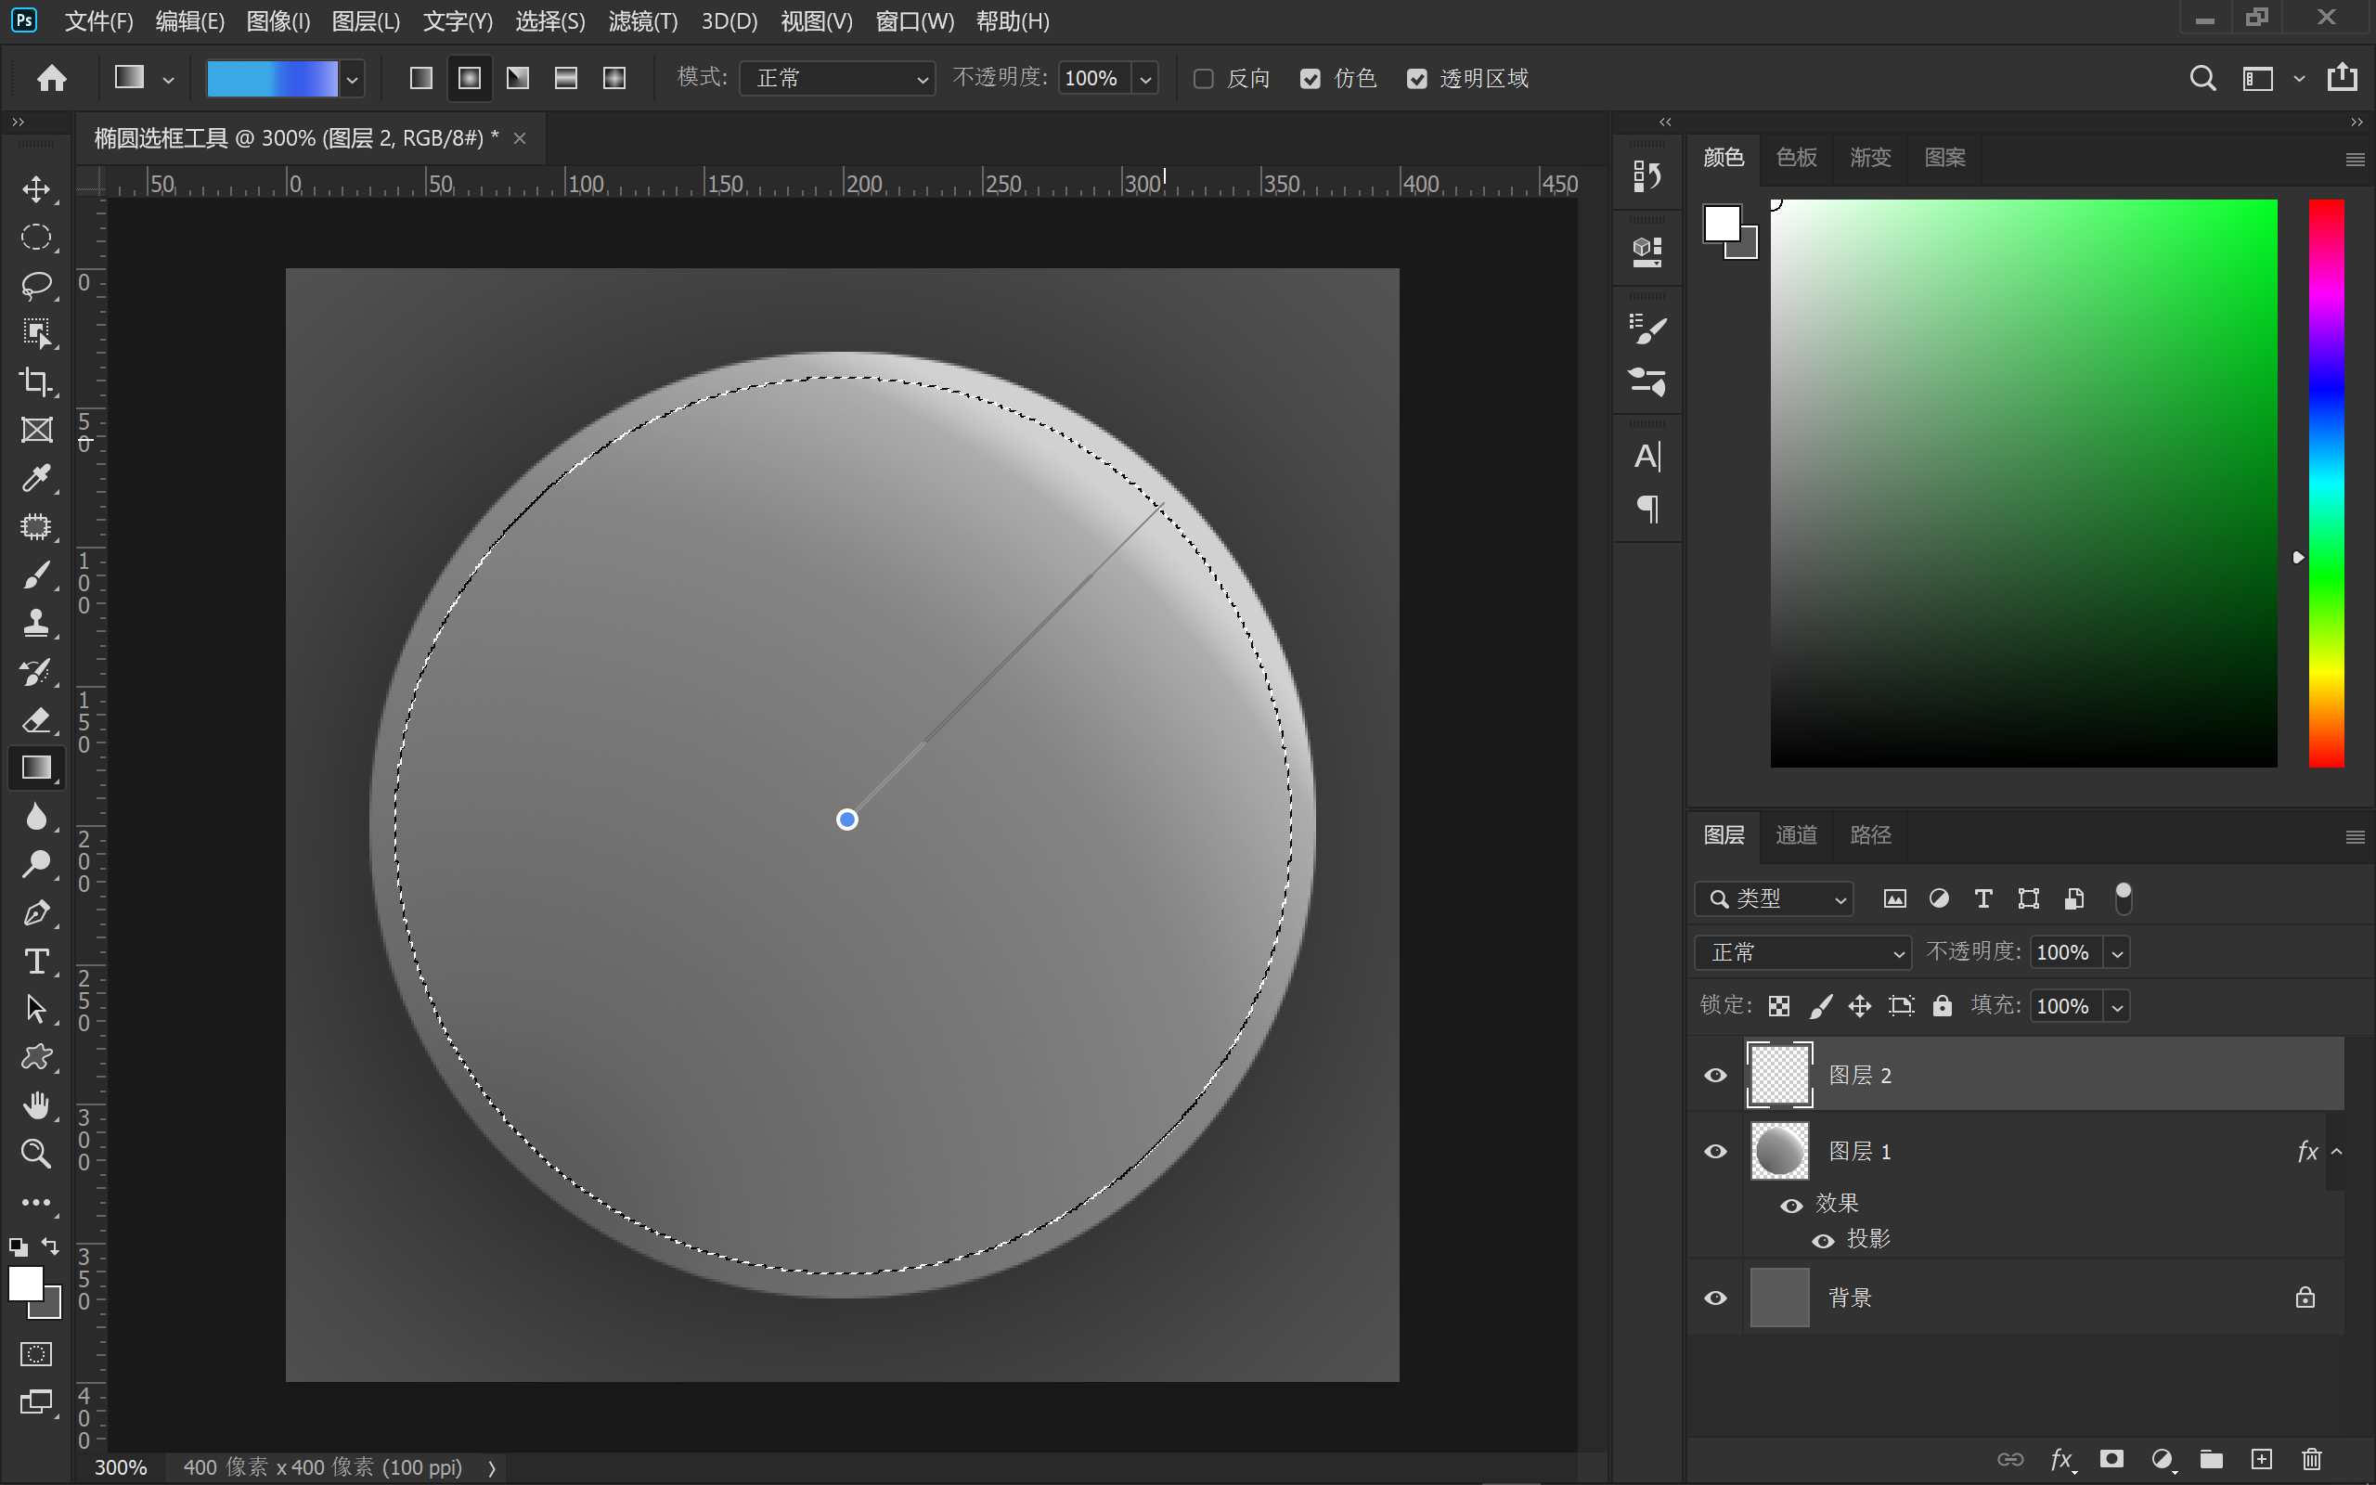Image resolution: width=2376 pixels, height=1485 pixels.
Task: Select the Clone Stamp tool
Action: pos(36,623)
